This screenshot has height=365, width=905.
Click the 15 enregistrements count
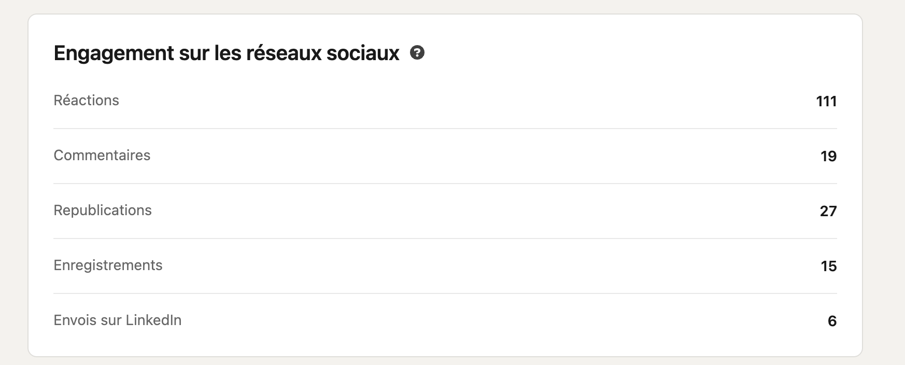pos(829,266)
